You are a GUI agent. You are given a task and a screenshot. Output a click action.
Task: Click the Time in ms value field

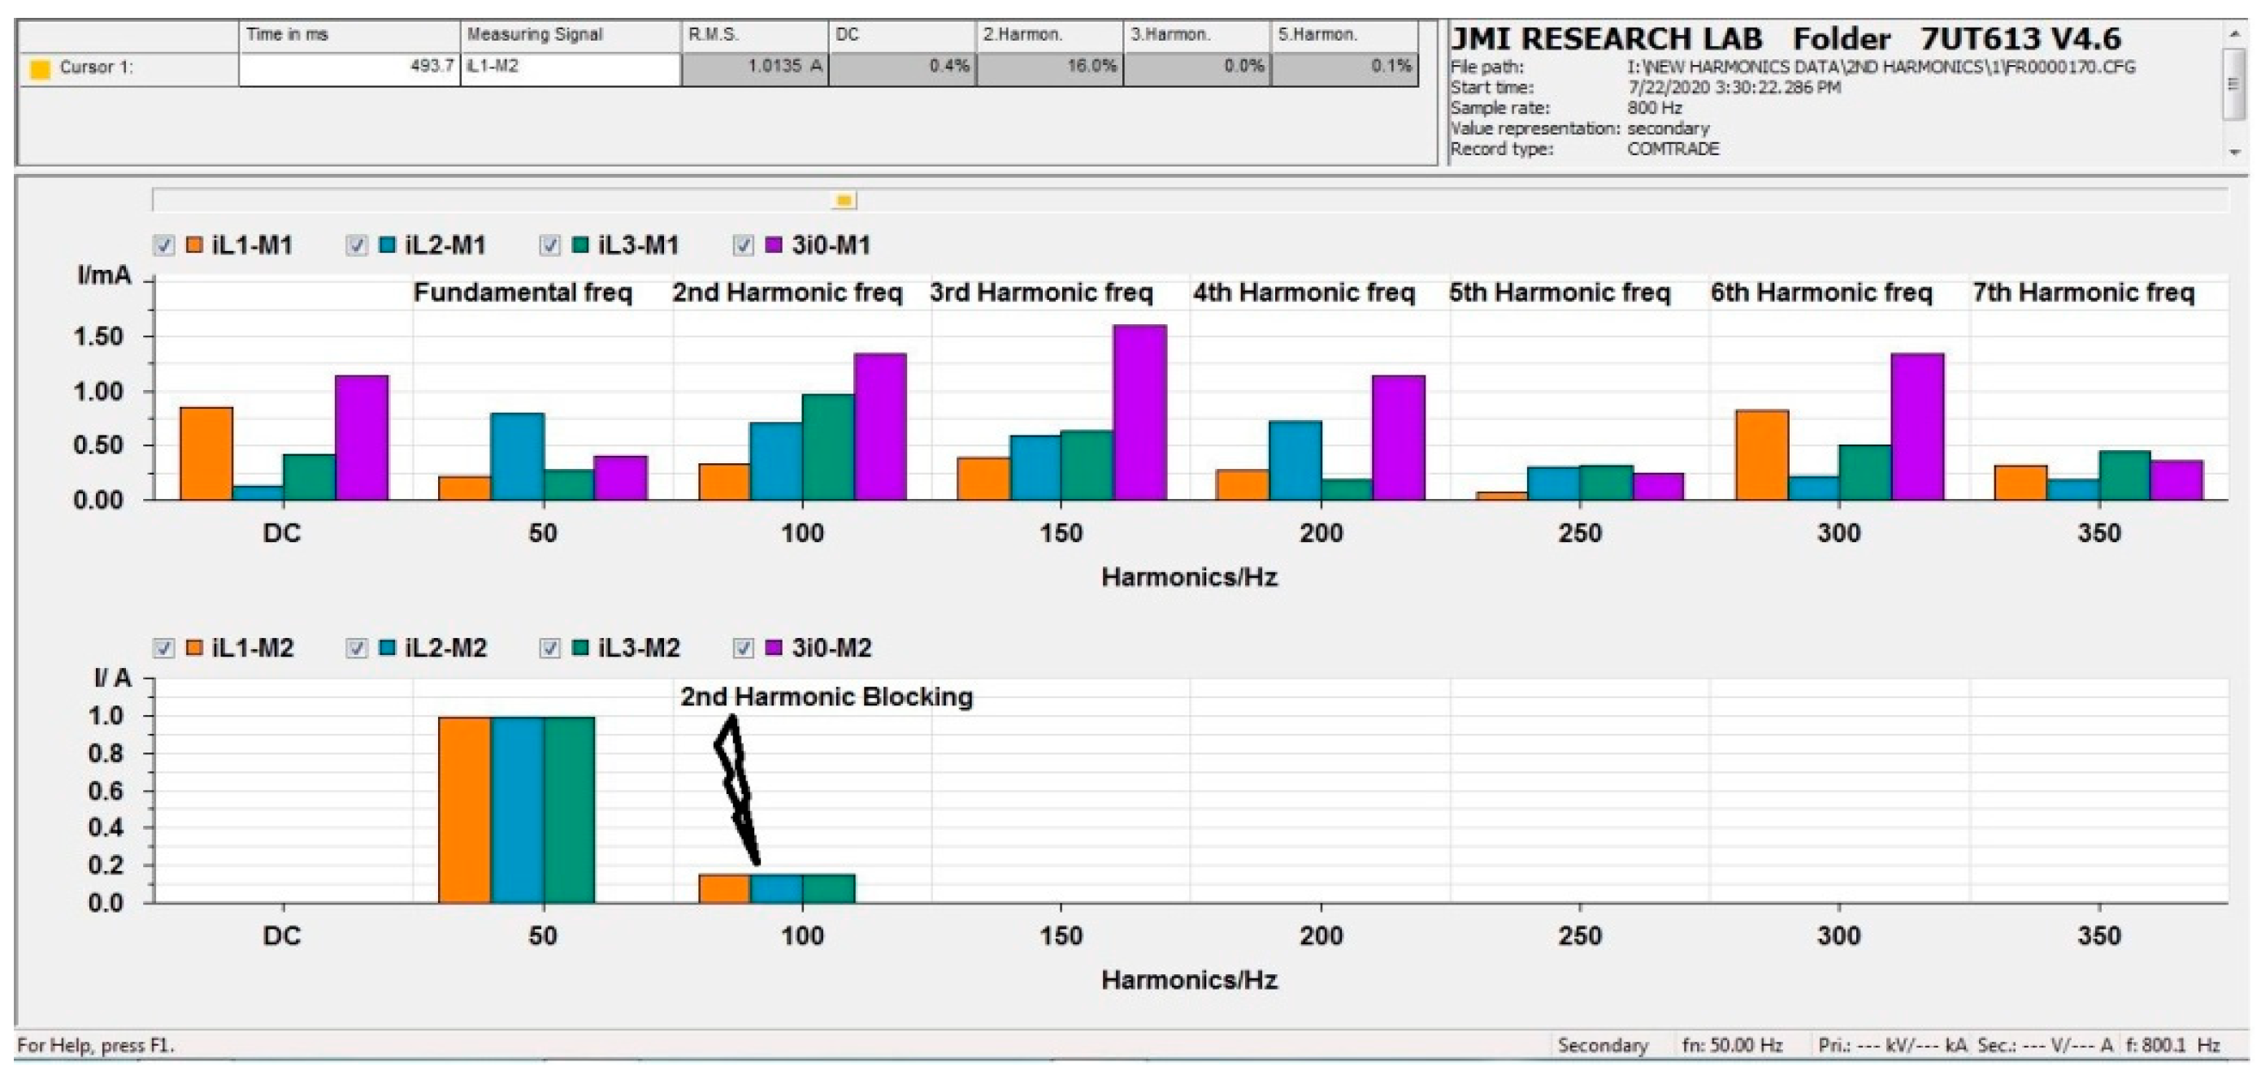click(349, 69)
